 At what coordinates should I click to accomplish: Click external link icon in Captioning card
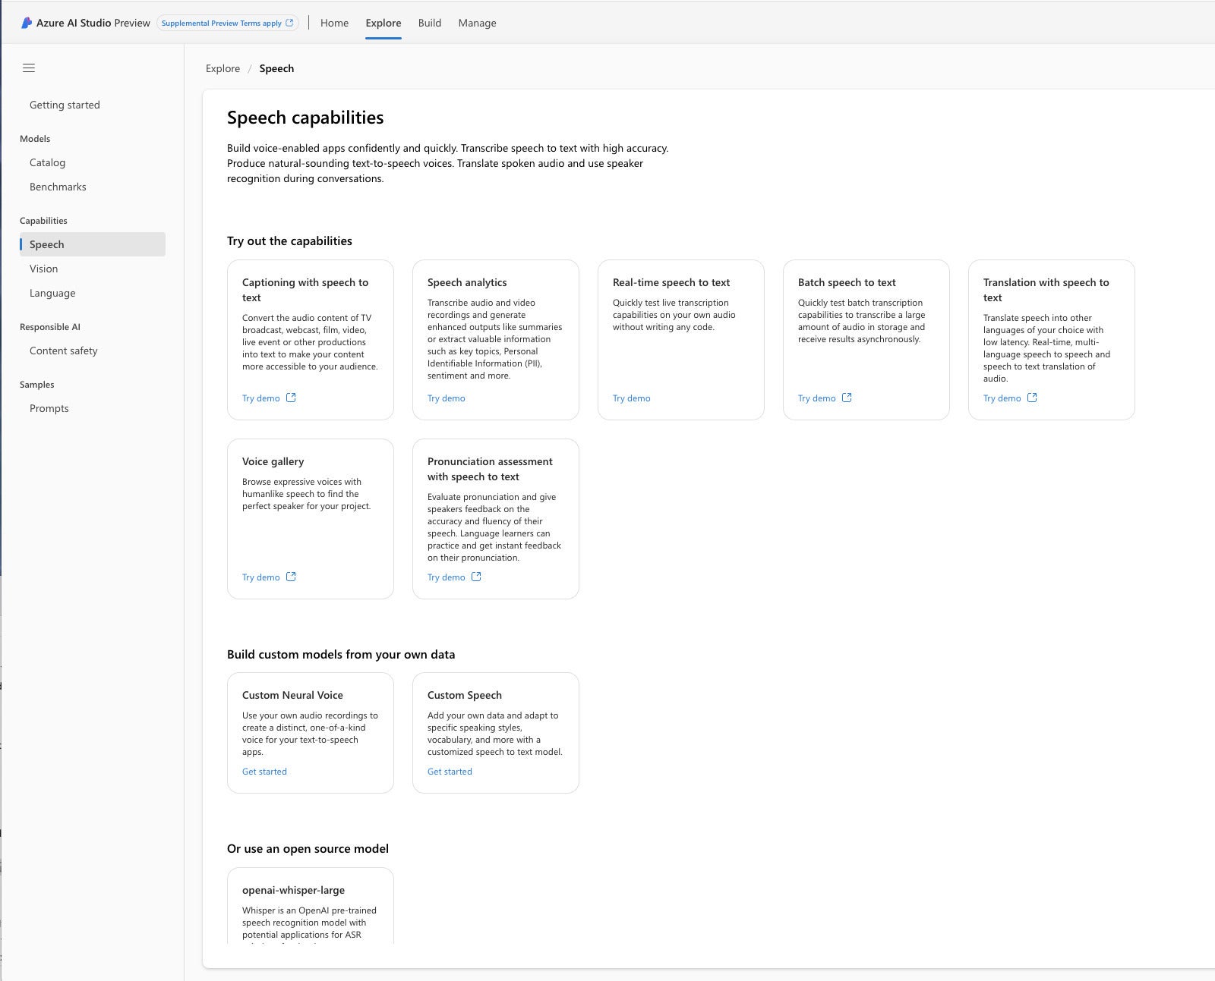[x=291, y=398]
